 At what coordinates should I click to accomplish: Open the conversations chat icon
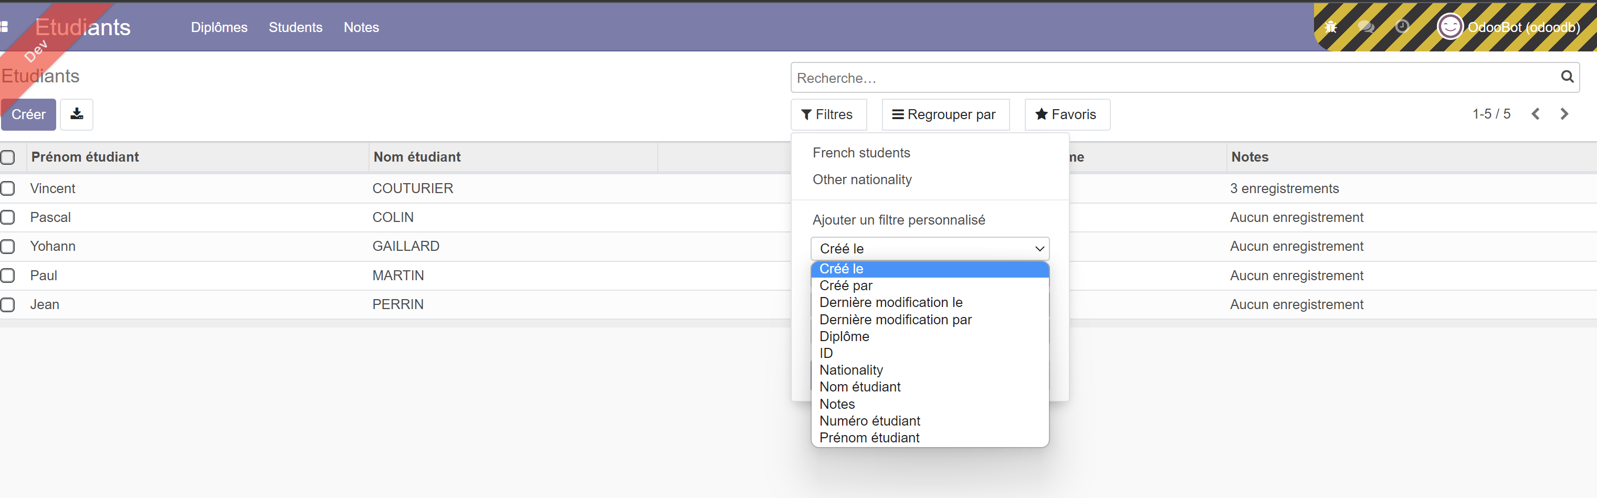pyautogui.click(x=1365, y=27)
